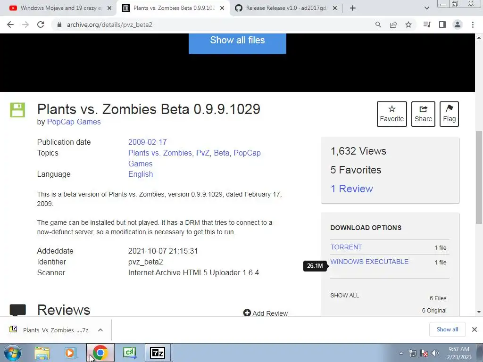Go back to the previous page
The width and height of the screenshot is (483, 362).
point(10,25)
